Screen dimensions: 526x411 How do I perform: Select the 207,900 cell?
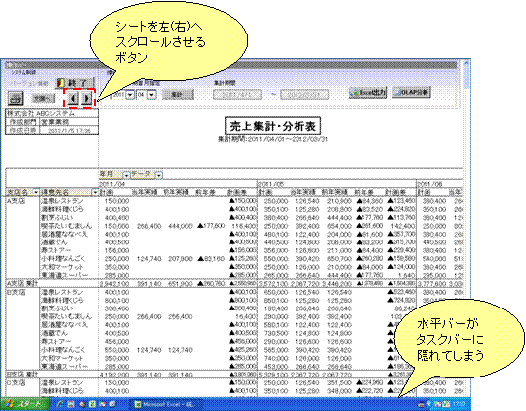tap(180, 259)
